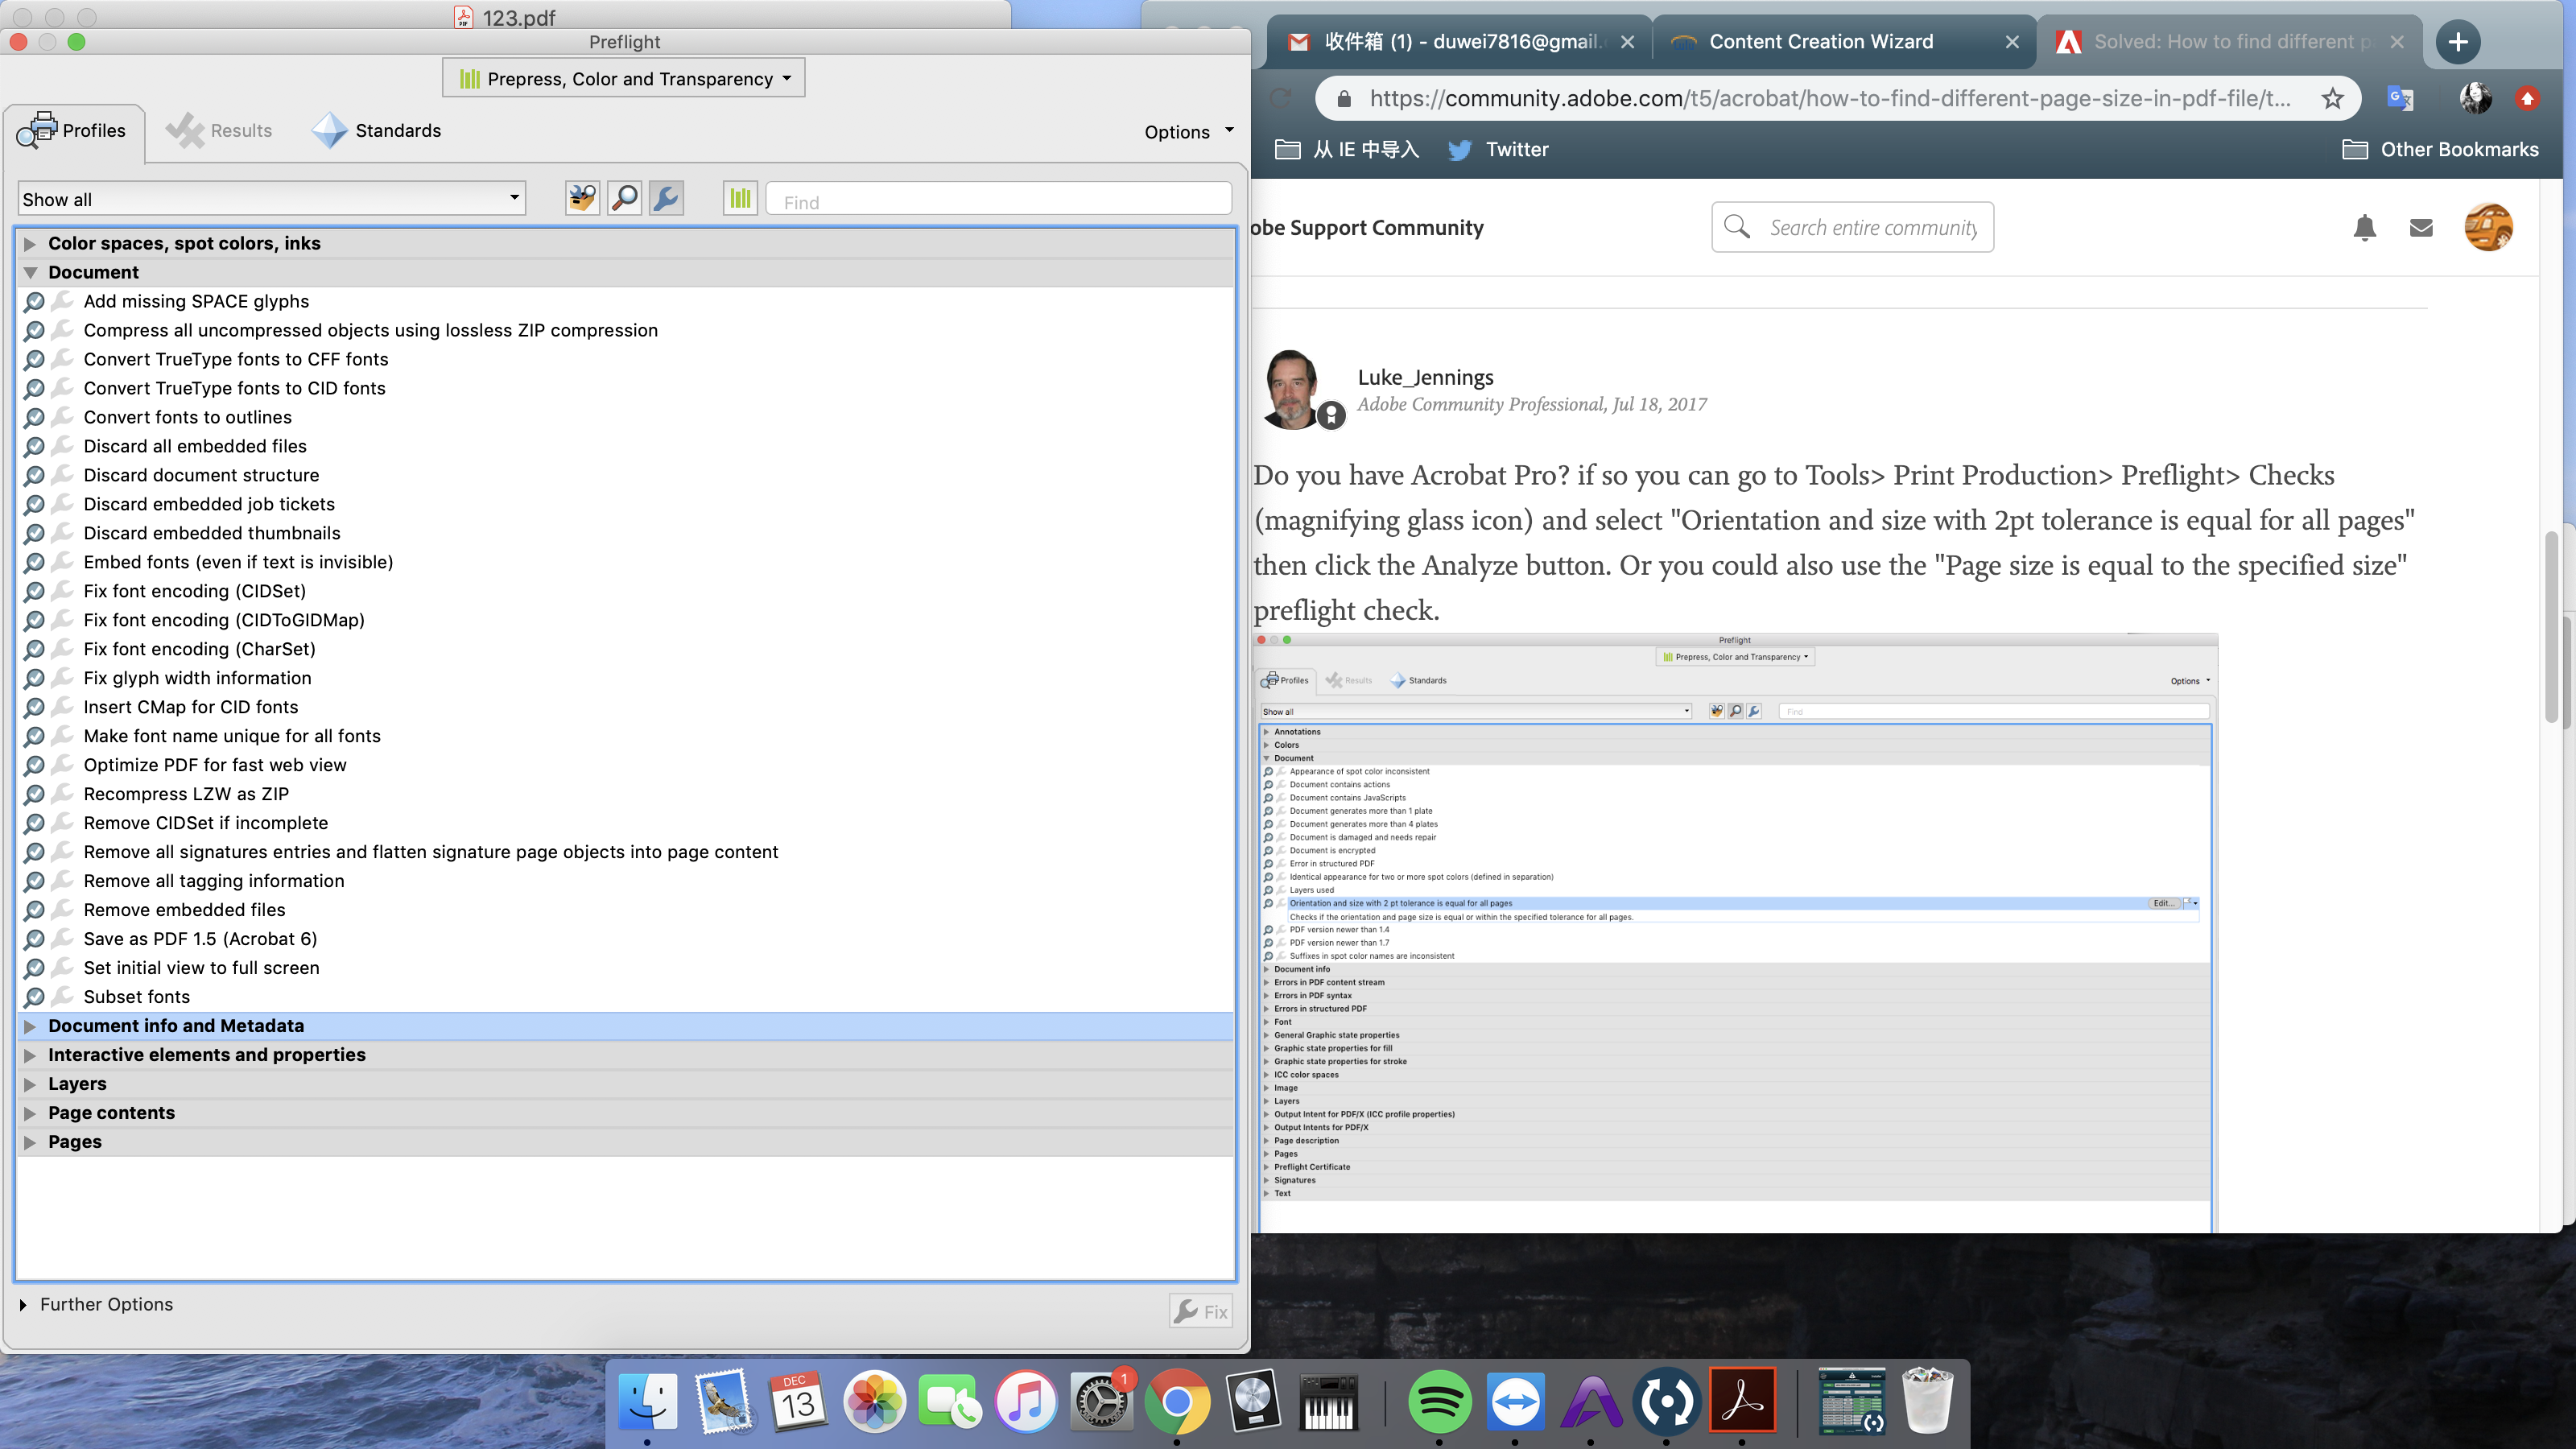Expand Further Options disclosure triangle
The image size is (2576, 1449).
(23, 1305)
